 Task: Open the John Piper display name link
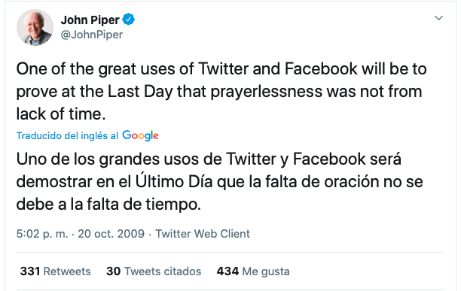[x=90, y=20]
